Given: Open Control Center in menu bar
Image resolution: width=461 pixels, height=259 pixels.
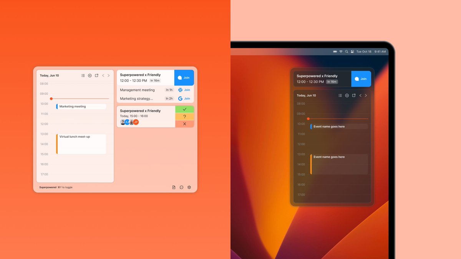Looking at the screenshot, I should (352, 51).
